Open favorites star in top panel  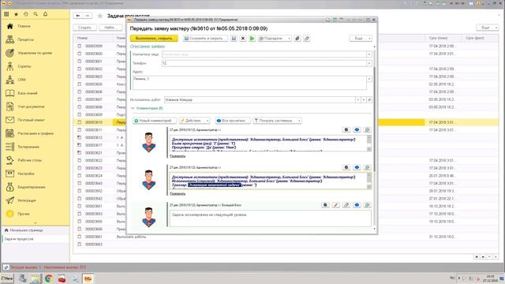[16, 14]
